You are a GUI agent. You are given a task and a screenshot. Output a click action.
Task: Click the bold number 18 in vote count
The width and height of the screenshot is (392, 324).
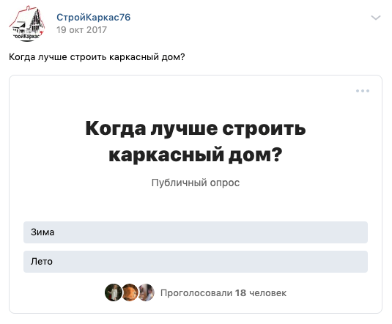tap(240, 292)
